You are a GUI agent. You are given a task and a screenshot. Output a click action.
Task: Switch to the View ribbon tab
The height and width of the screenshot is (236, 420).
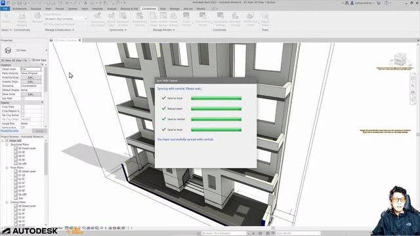(x=163, y=9)
